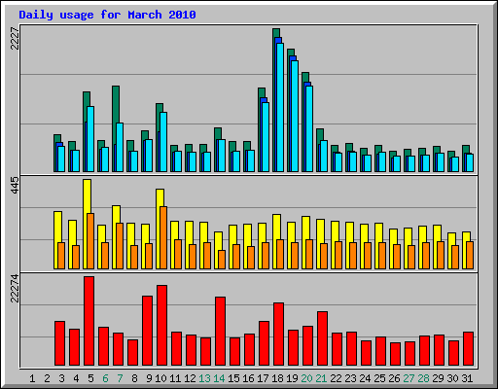498x389 pixels.
Task: Click green weekend day label "14"
Action: (219, 378)
